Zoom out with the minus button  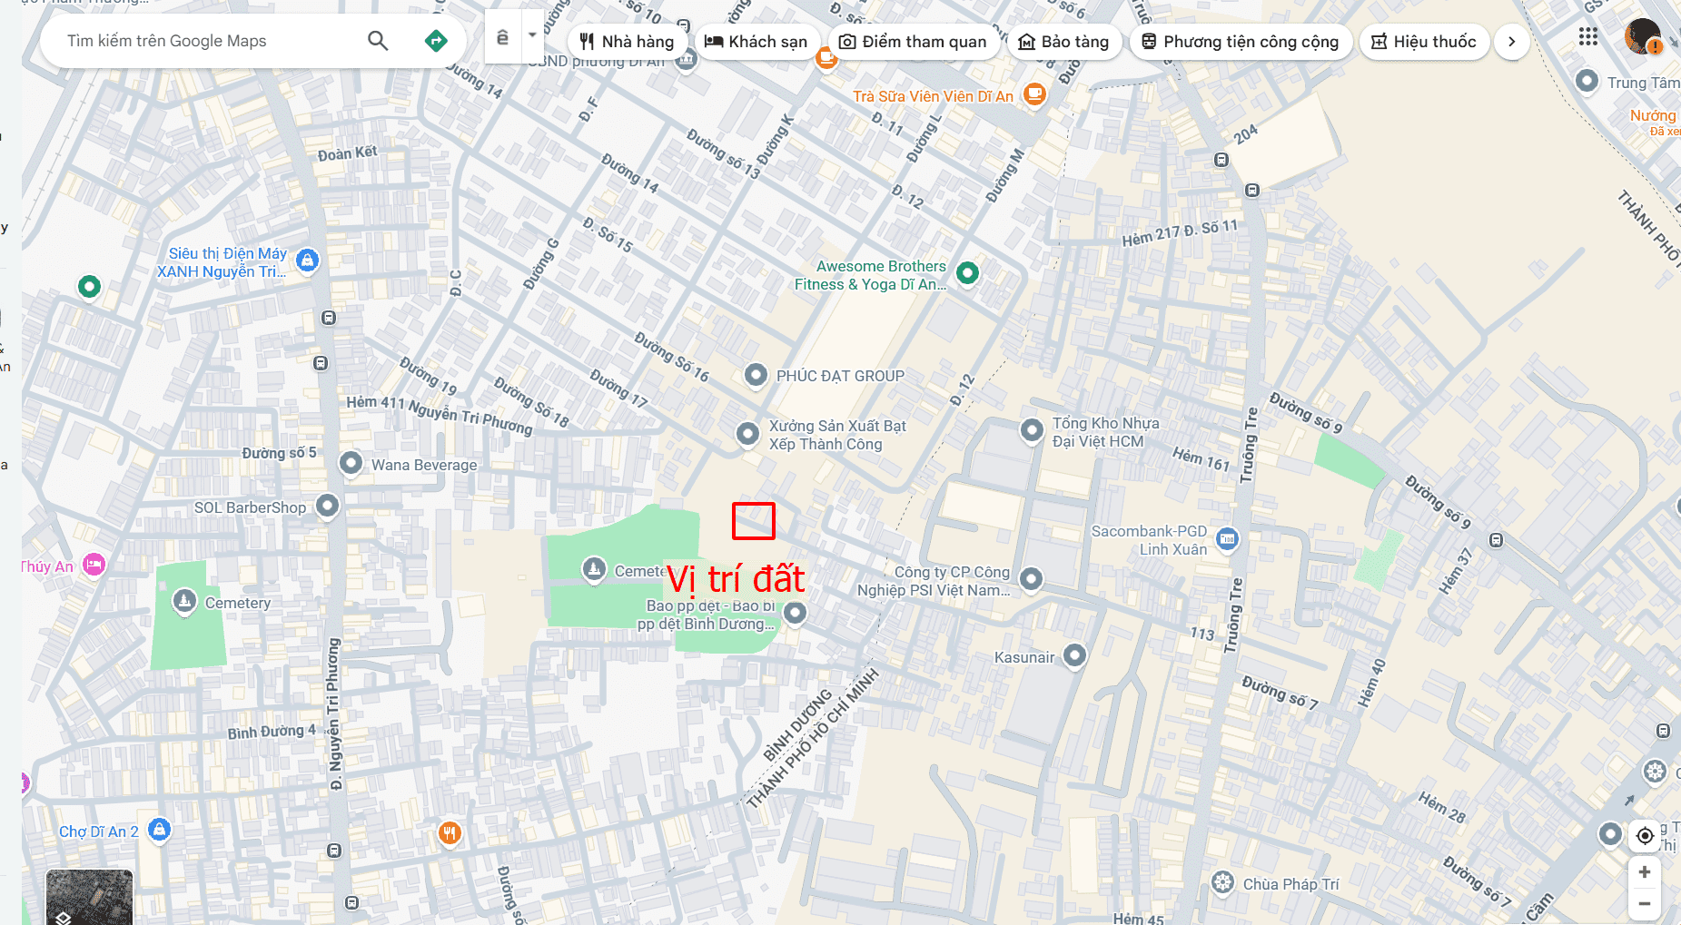point(1645,903)
